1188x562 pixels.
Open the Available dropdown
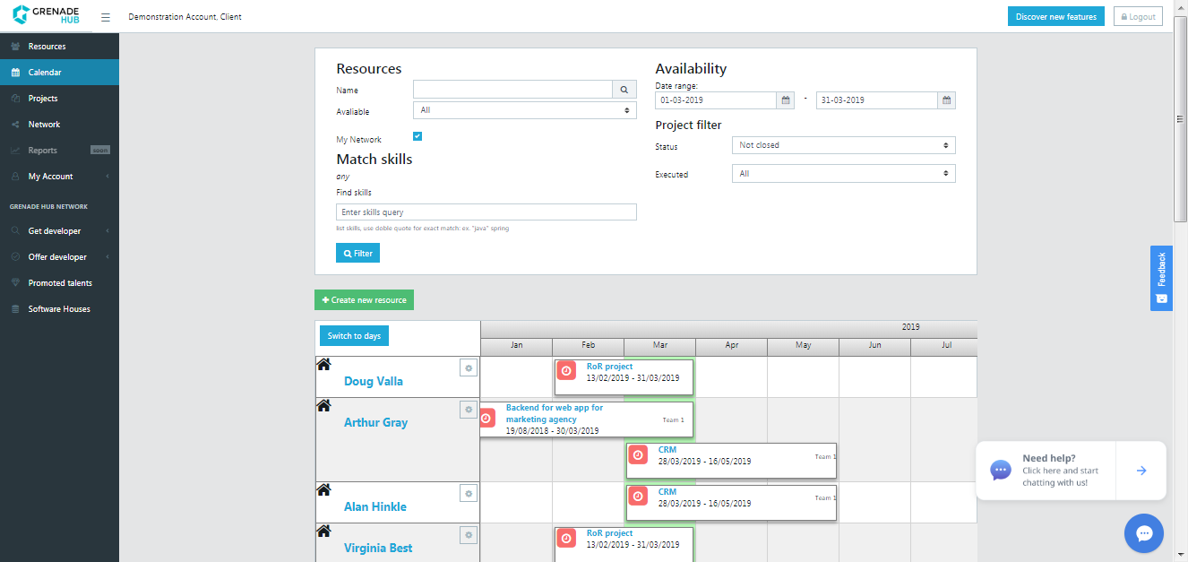point(525,110)
